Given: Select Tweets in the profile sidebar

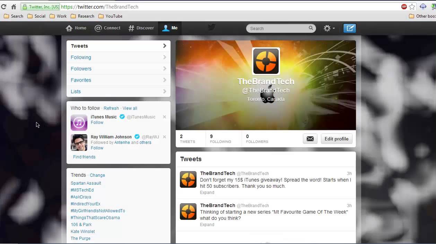Looking at the screenshot, I should 119,46.
